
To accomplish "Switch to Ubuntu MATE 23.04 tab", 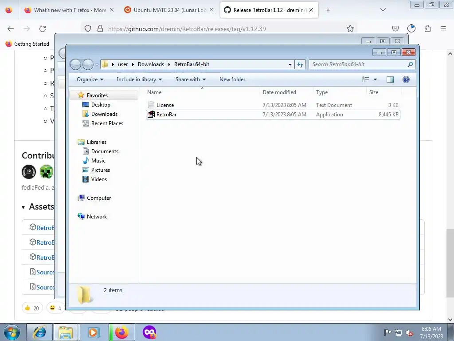I will 169,10.
